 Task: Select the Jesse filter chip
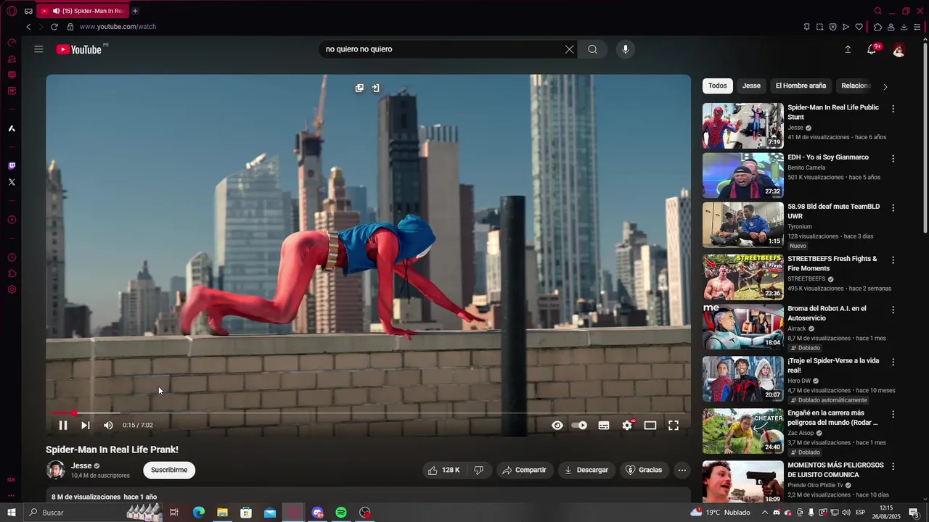tap(751, 86)
